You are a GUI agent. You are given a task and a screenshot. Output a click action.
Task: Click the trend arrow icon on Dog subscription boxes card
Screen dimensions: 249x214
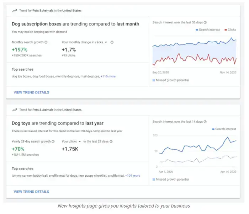(14, 11)
